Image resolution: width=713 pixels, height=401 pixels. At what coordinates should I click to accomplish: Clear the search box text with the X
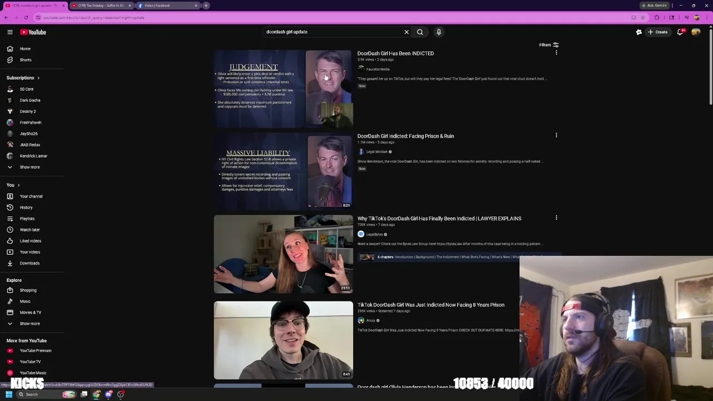coord(407,32)
